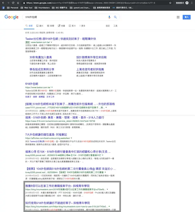Open the 創業與補助資源 bookmarks folder
This screenshot has width=195, height=212.
[102, 8]
